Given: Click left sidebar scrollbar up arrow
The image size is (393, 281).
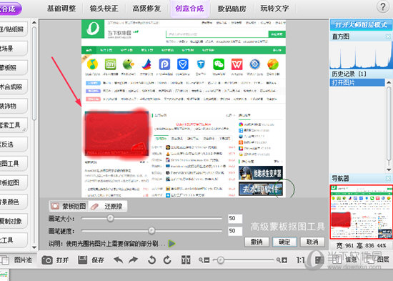Looking at the screenshot, I should click(34, 23).
